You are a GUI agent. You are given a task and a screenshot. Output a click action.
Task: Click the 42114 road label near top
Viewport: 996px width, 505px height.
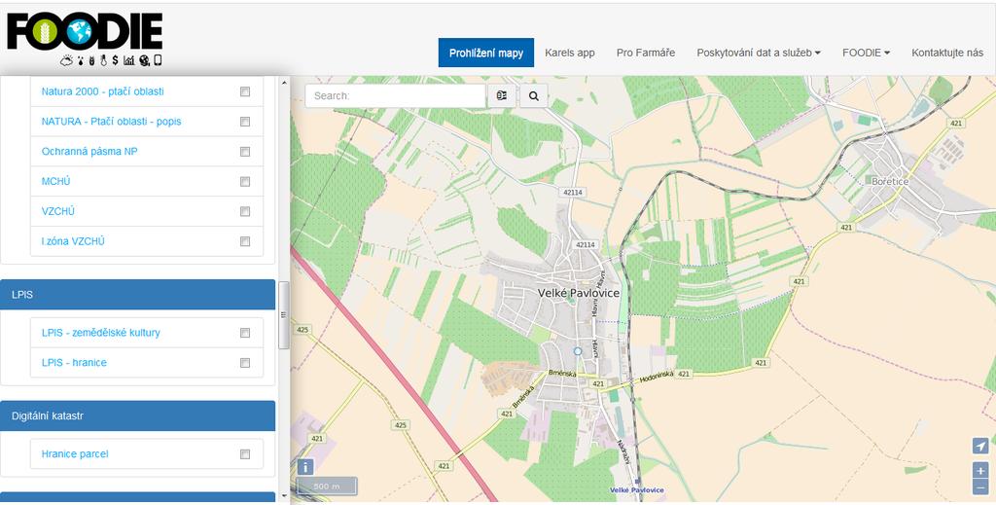[x=572, y=192]
